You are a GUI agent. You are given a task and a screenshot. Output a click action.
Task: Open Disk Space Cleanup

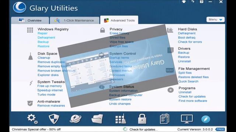tap(44, 58)
